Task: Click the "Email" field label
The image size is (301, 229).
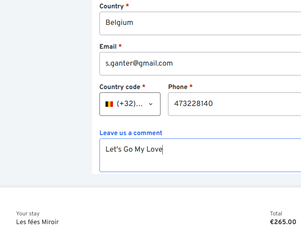Action: pyautogui.click(x=108, y=46)
